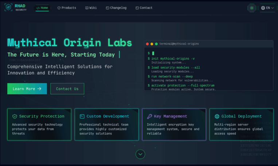
Task: Click the green terminal maximize dot
Action: (x=156, y=44)
